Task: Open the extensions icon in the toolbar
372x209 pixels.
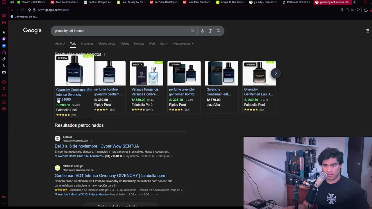Action: [366, 10]
